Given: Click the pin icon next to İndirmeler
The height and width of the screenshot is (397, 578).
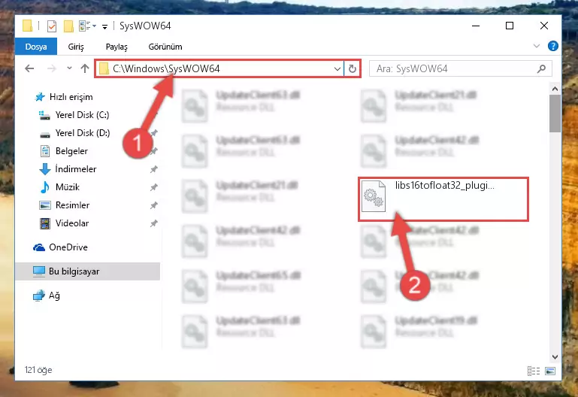Looking at the screenshot, I should (x=154, y=169).
